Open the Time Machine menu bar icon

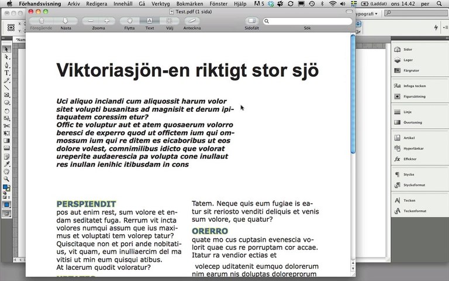[x=312, y=4]
